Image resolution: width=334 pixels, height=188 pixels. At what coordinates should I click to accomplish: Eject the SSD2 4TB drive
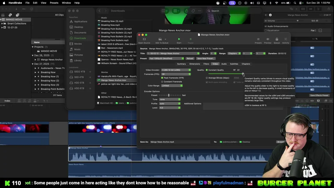tap(90, 72)
